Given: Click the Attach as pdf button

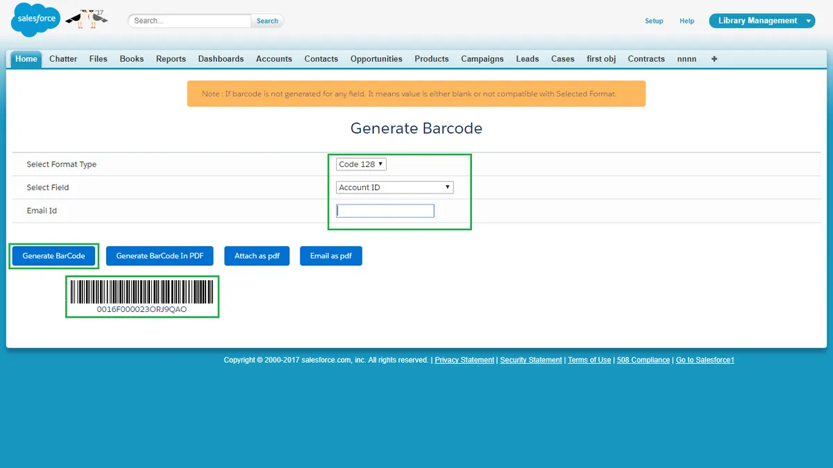Looking at the screenshot, I should coord(257,256).
